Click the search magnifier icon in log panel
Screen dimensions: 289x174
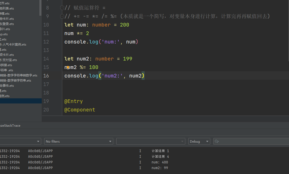tap(217, 141)
